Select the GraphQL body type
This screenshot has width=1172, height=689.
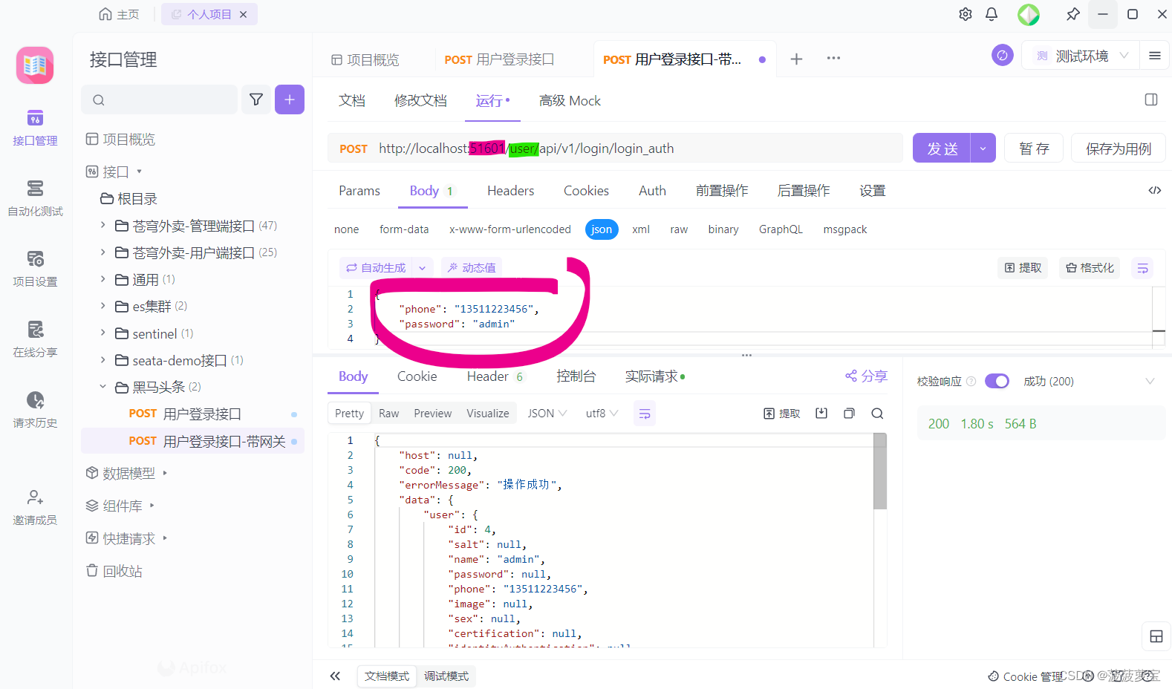pos(781,229)
